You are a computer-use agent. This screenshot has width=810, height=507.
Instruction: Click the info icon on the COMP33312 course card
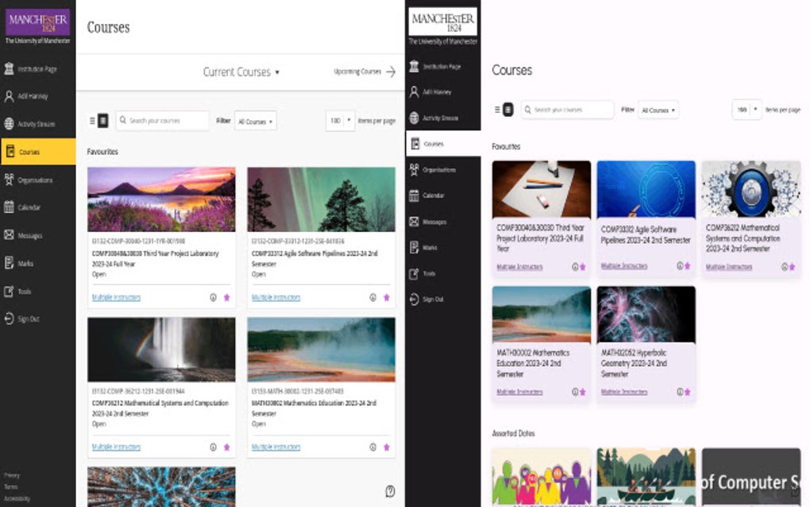tap(372, 298)
